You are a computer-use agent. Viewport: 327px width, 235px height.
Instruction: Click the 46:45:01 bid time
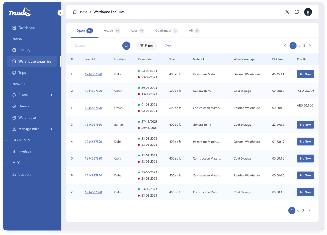click(278, 74)
